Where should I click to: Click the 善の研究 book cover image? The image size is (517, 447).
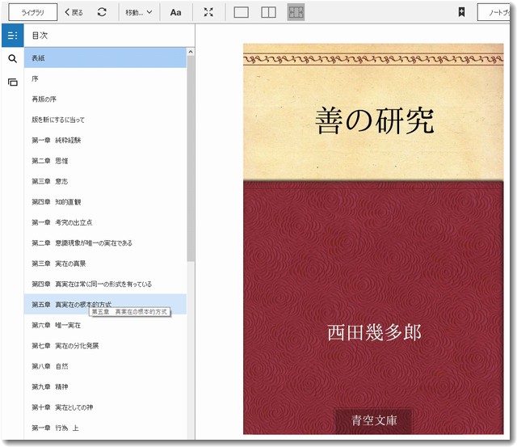[x=373, y=238]
